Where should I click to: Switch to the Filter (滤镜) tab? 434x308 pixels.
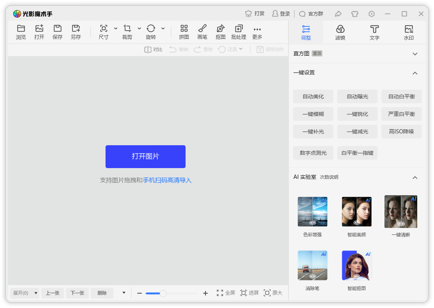[x=340, y=32]
